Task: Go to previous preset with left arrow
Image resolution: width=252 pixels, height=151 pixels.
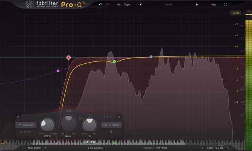Action: 141,5
